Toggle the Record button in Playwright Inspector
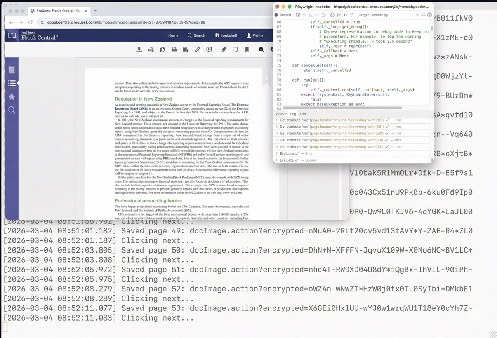 coord(283,15)
